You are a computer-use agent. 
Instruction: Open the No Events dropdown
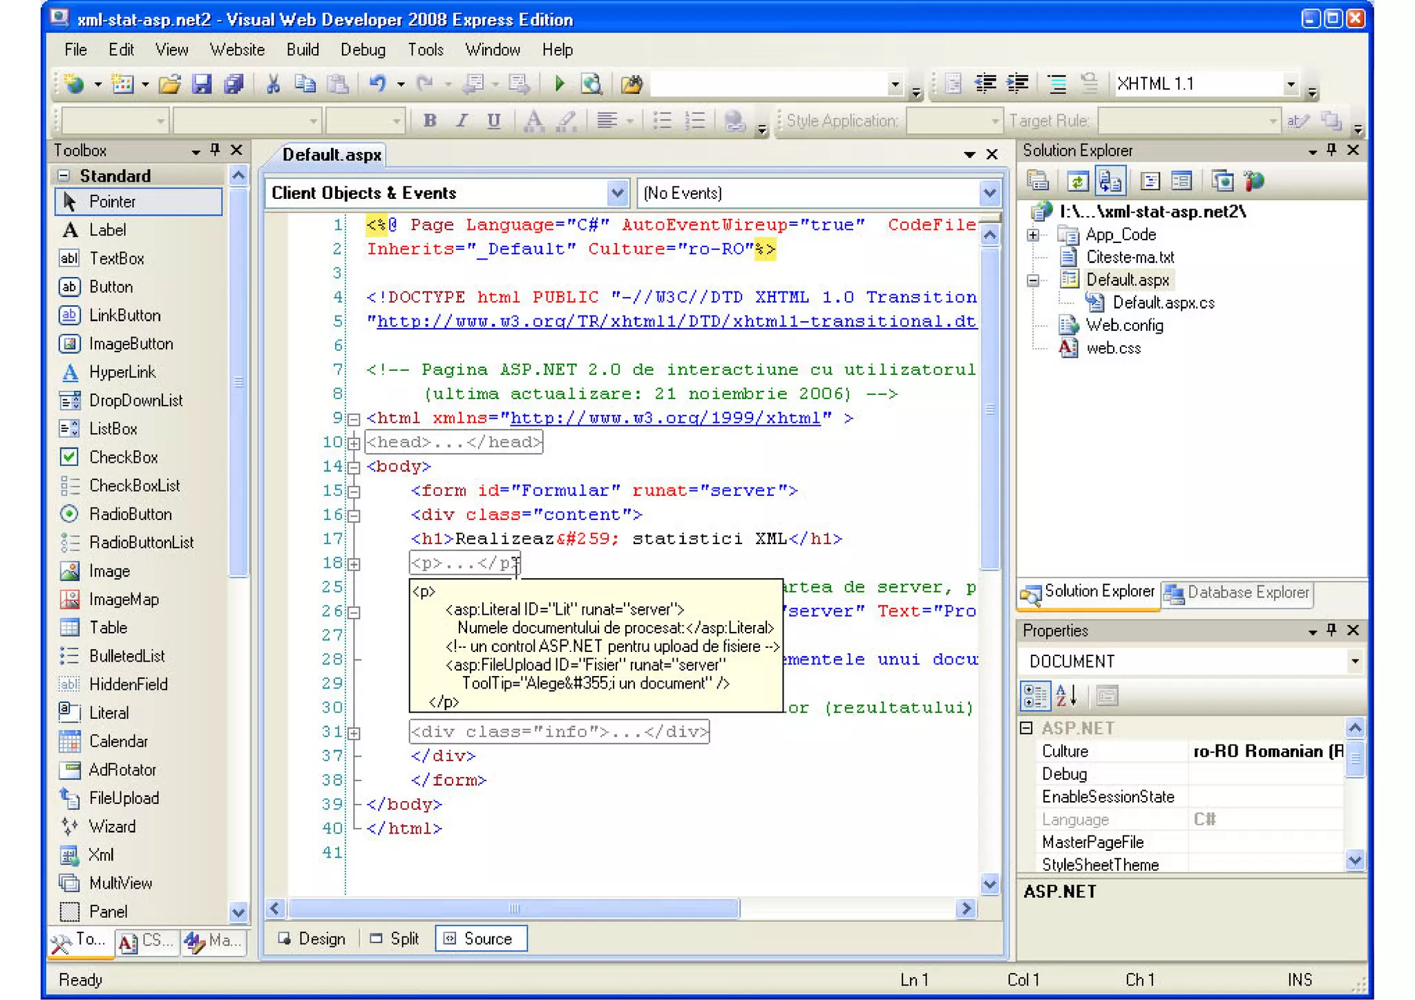click(x=989, y=193)
